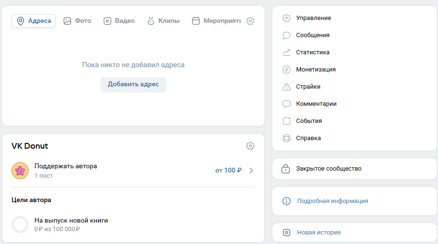Open the Страйки warning triangle icon
Image resolution: width=438 pixels, height=244 pixels.
coord(286,87)
